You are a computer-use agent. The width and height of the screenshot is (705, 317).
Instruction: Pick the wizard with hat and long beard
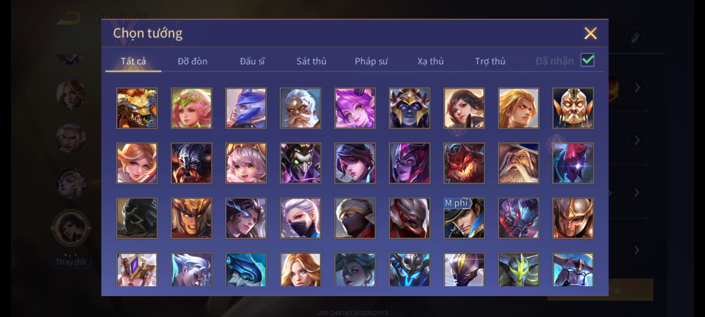pos(518,163)
